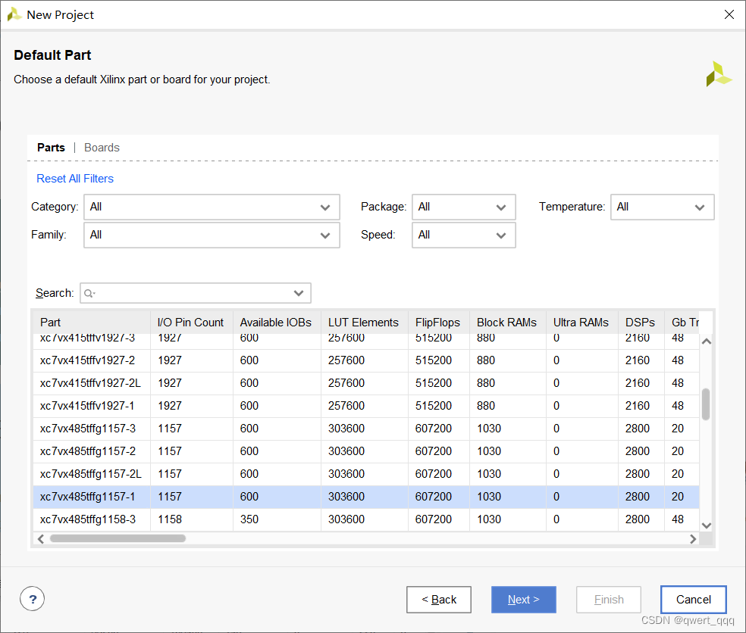Open the help question mark icon
The image size is (746, 633).
point(33,599)
